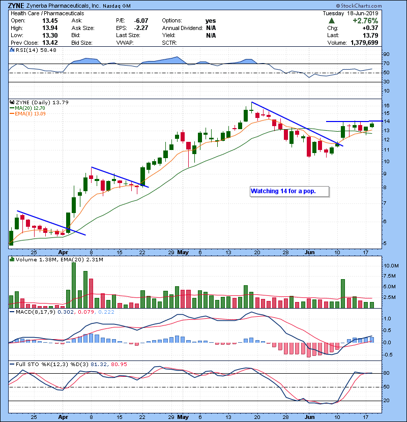The image size is (407, 422).
Task: Click the Zynerba Pharmaceuticals, Inc. company name
Action: click(63, 6)
